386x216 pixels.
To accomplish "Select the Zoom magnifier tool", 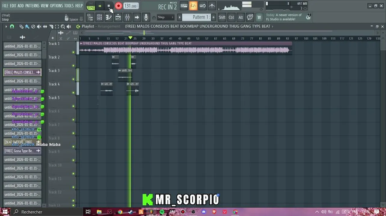I will pyautogui.click(x=63, y=26).
